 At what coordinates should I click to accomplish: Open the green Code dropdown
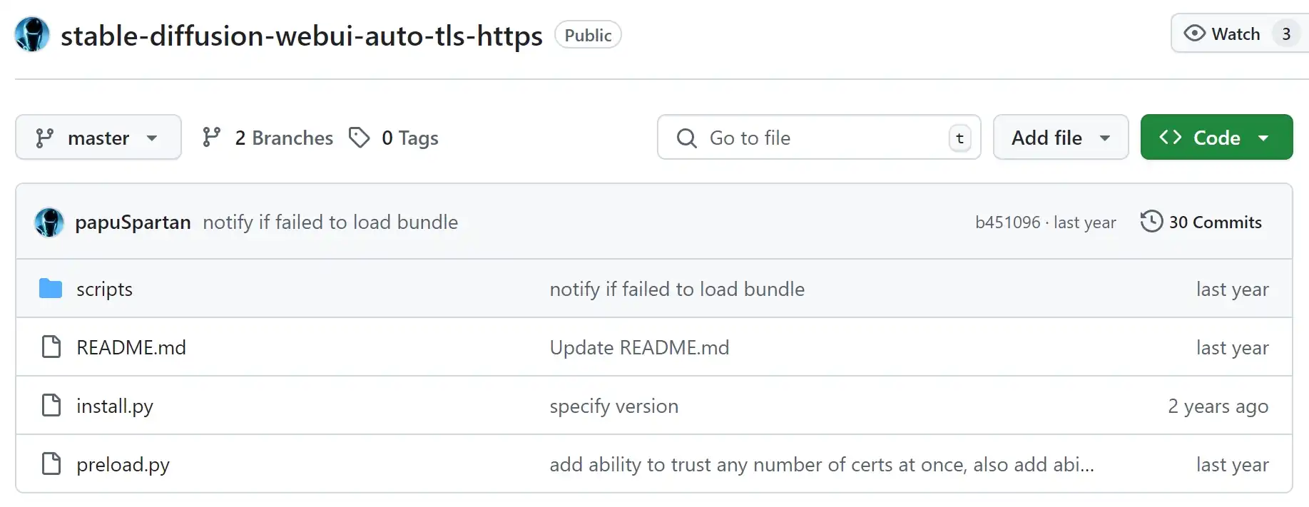click(1216, 137)
